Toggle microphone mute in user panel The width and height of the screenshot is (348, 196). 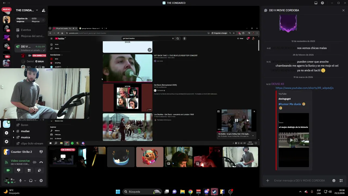(x=20, y=180)
